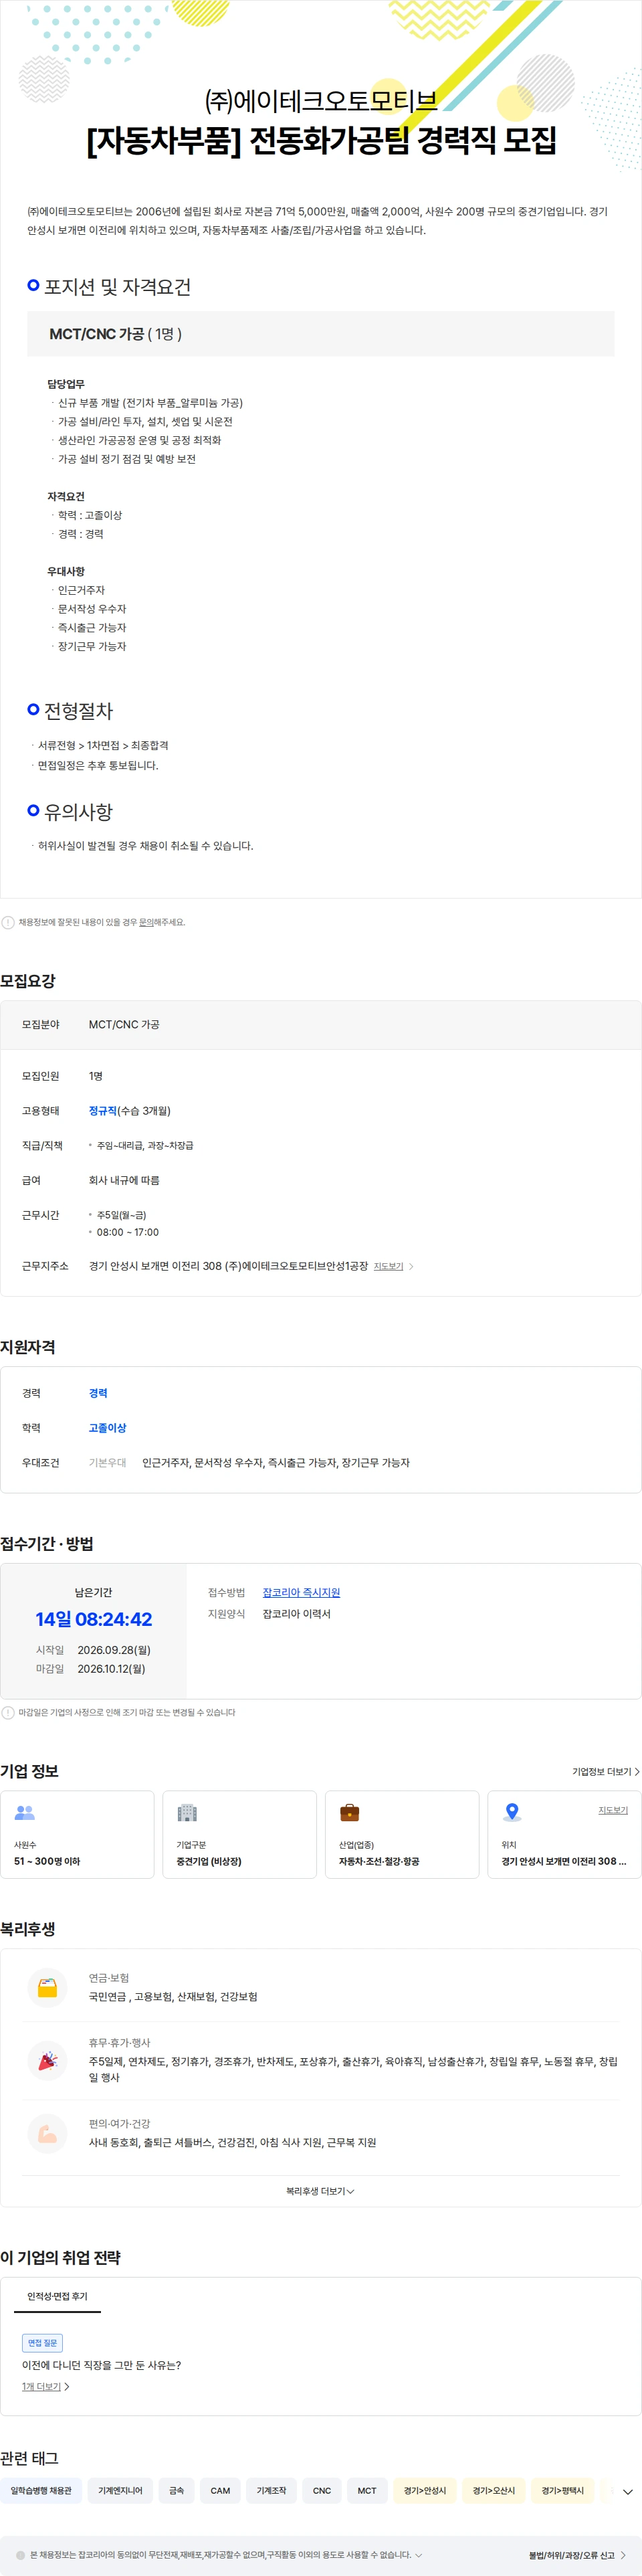Image resolution: width=642 pixels, height=2576 pixels.
Task: Click the 산업(업종) briefcase icon
Action: coord(350,1812)
